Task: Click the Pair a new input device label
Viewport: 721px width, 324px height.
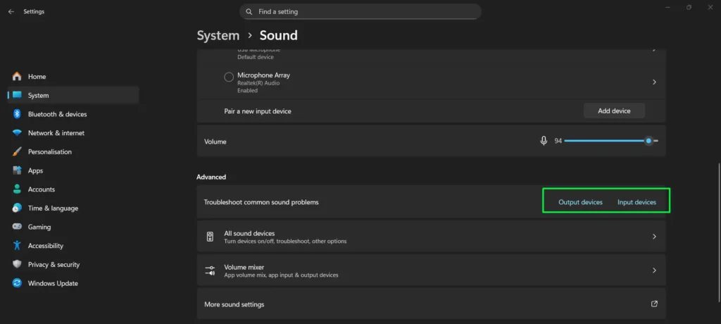Action: click(x=258, y=111)
